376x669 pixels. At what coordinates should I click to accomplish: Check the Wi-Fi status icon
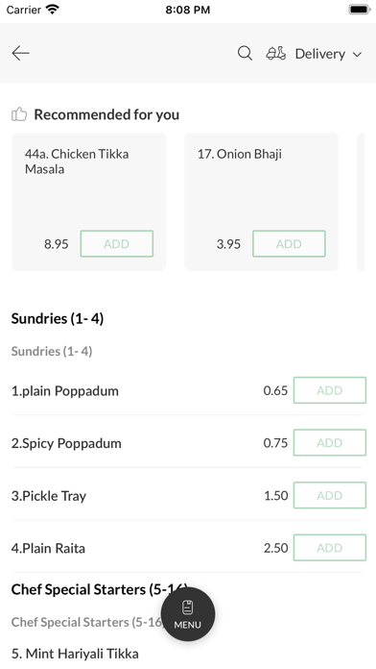pos(53,10)
